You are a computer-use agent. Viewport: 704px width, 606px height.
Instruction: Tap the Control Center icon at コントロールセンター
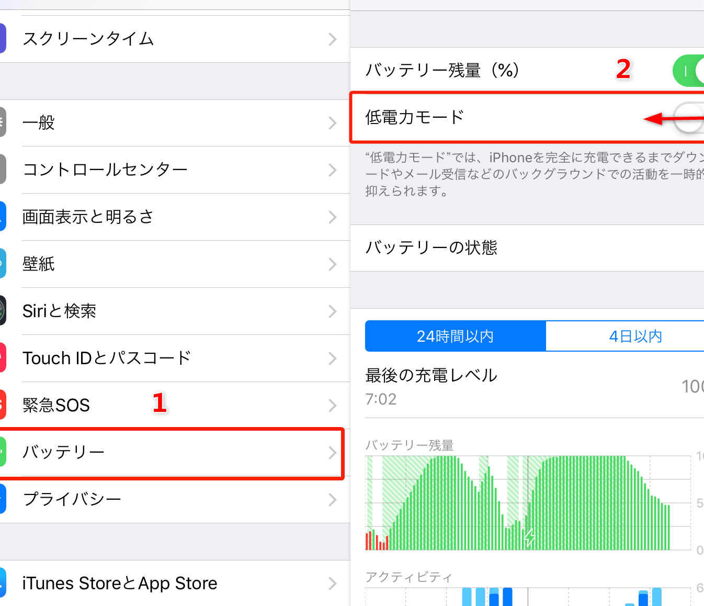(x=3, y=169)
